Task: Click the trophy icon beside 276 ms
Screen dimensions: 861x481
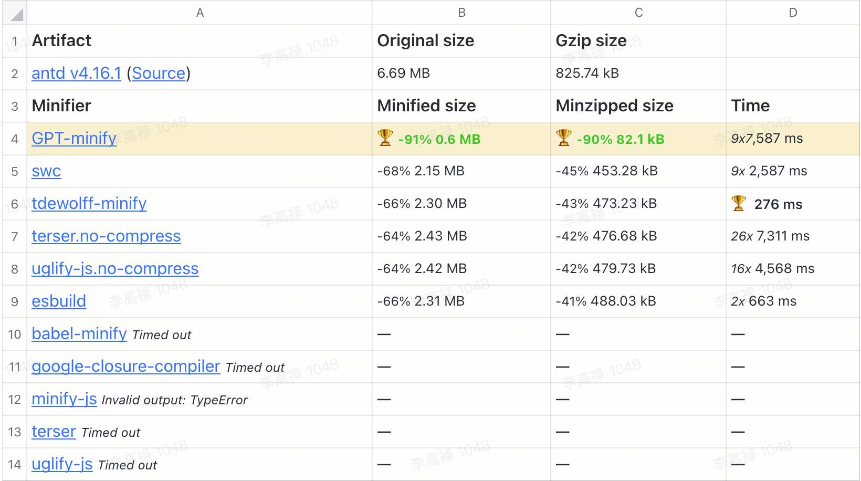Action: pos(738,203)
